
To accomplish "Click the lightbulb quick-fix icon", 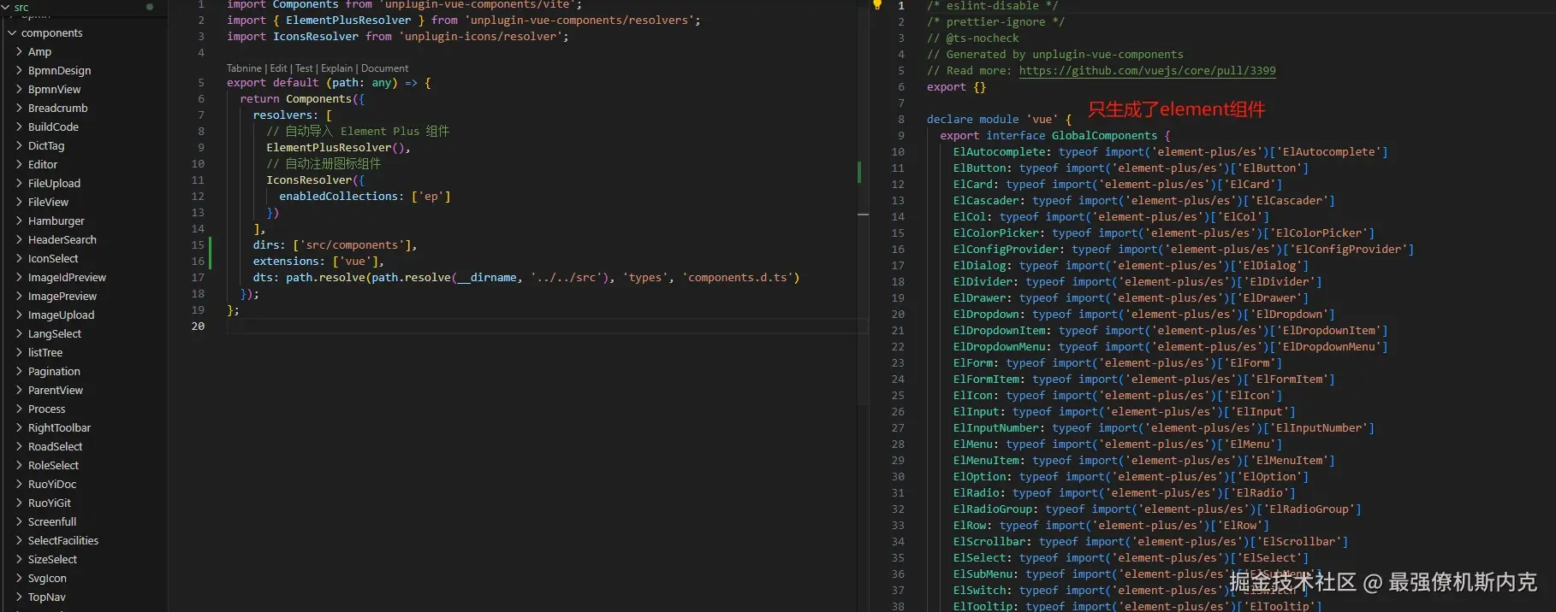I will (x=876, y=5).
